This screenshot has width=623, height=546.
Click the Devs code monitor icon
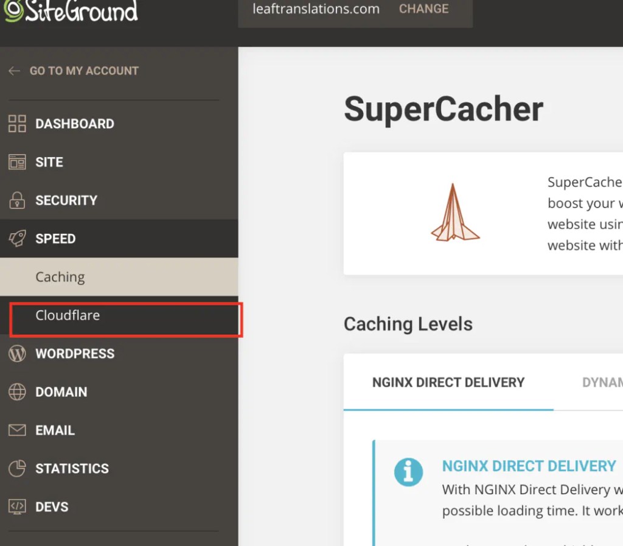coord(17,506)
